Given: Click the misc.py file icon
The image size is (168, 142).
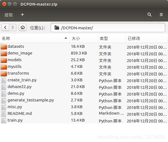Looking at the screenshot, I should click(4, 107).
